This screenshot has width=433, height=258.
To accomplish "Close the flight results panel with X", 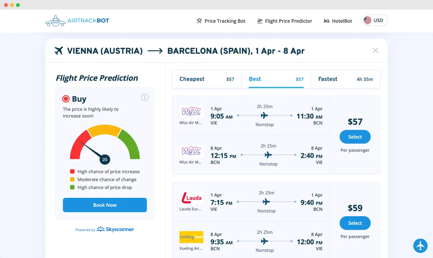I will [x=375, y=50].
